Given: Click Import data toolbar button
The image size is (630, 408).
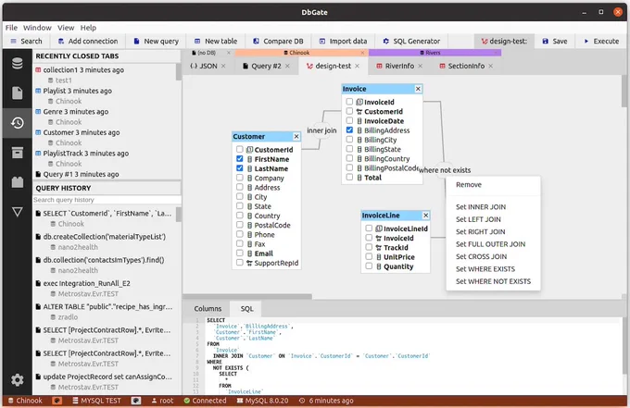Looking at the screenshot, I should coord(343,41).
